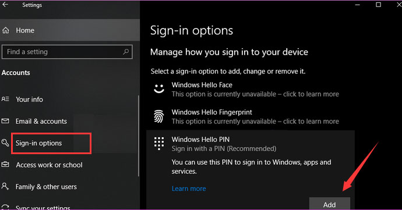Click the Windows Hello PIN keypad icon
Viewport: 402px width, 210px height.
[x=159, y=144]
